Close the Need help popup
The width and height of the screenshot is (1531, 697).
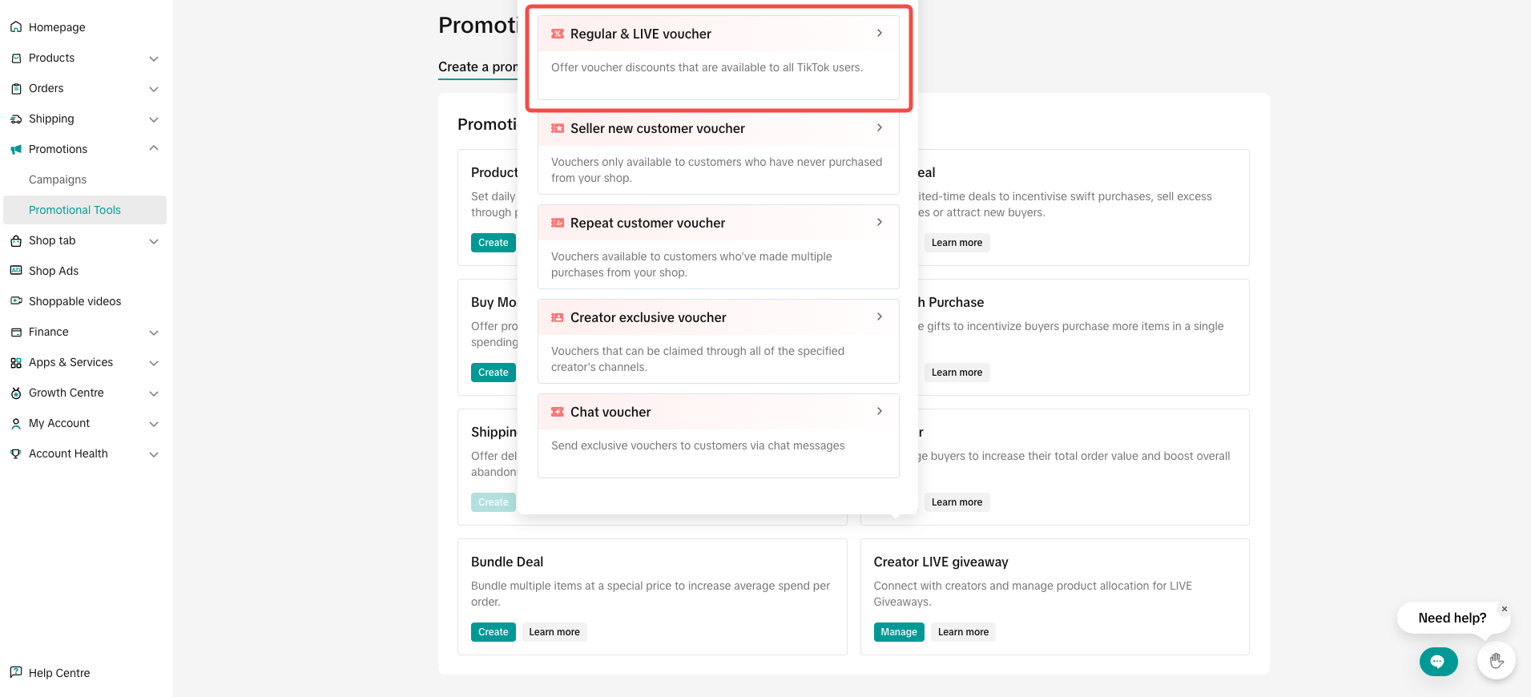pyautogui.click(x=1505, y=609)
